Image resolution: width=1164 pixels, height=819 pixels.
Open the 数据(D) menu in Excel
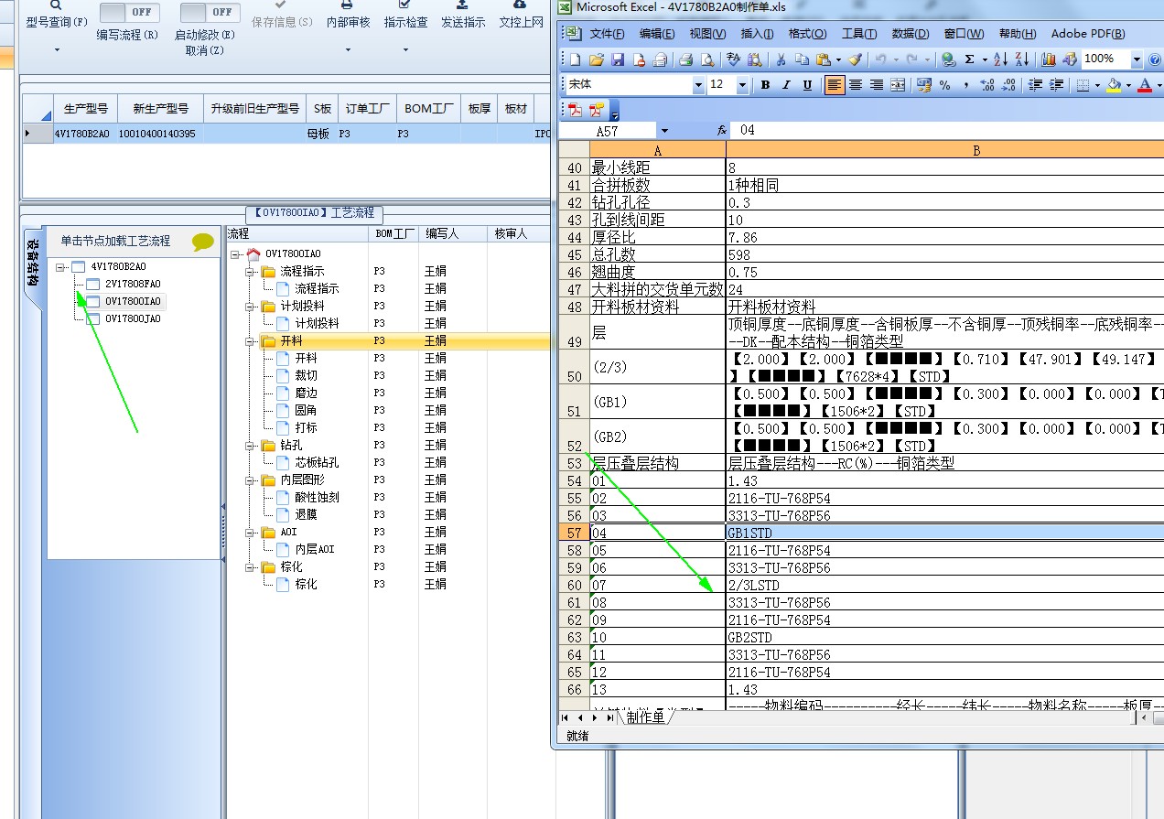[x=910, y=34]
